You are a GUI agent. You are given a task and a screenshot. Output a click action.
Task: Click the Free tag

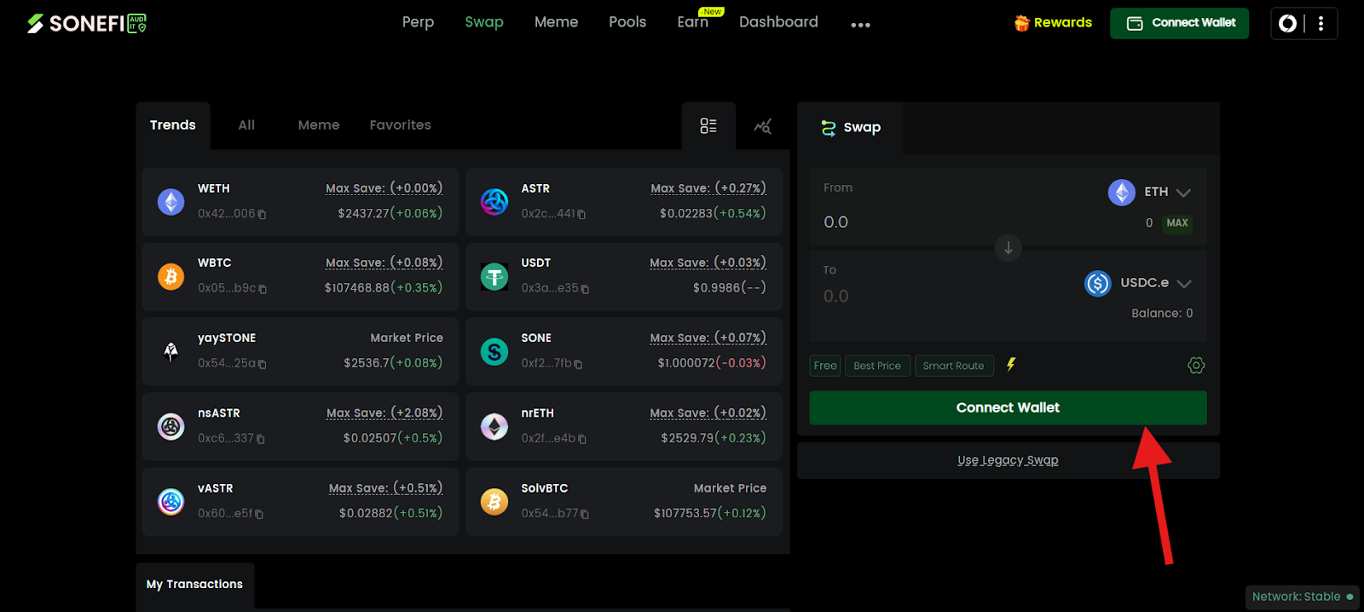click(825, 366)
